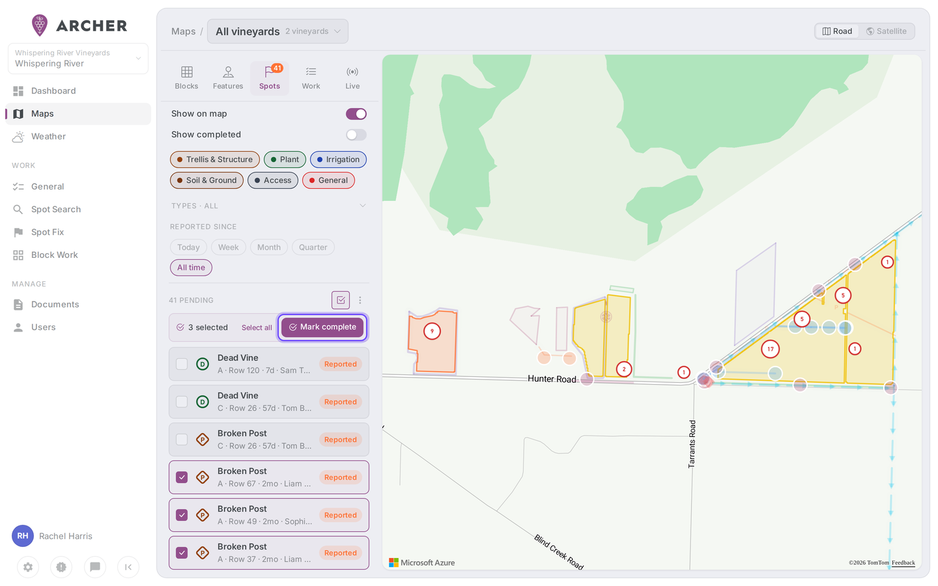The height and width of the screenshot is (586, 938).
Task: Open the Whispering River organization selector
Action: pyautogui.click(x=78, y=59)
